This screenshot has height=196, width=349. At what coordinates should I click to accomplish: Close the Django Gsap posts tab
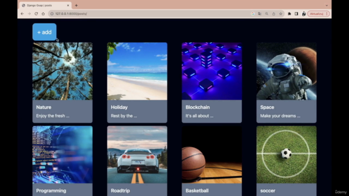point(68,5)
